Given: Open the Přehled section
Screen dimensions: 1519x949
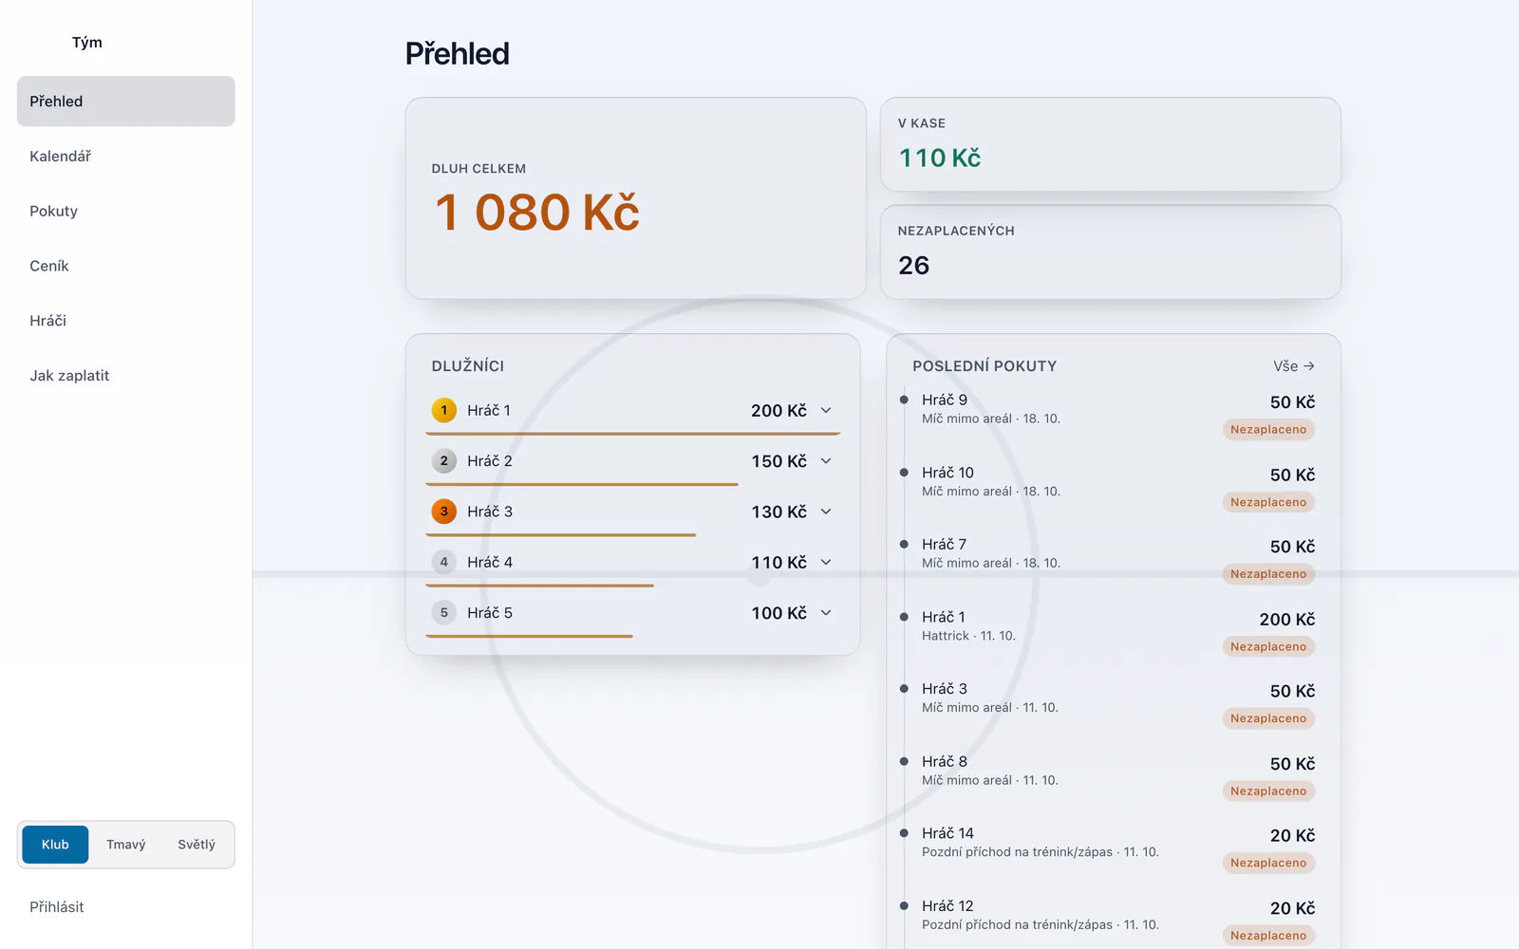Looking at the screenshot, I should (126, 102).
